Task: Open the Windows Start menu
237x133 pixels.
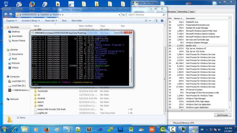Action: (x=4, y=130)
